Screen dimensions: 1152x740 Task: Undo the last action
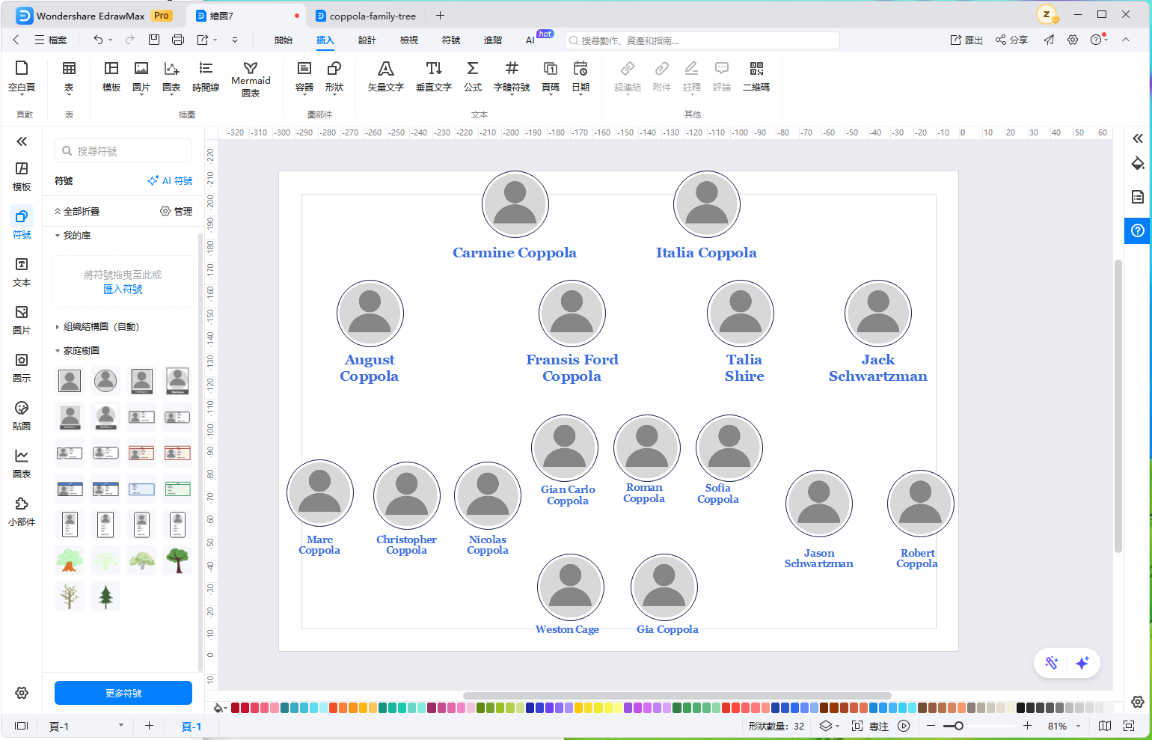[98, 40]
